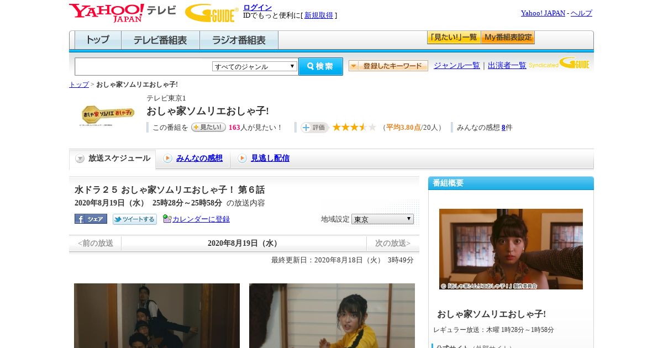The width and height of the screenshot is (663, 348).
Task: Open the テレビ番組表 tab
Action: point(160,40)
